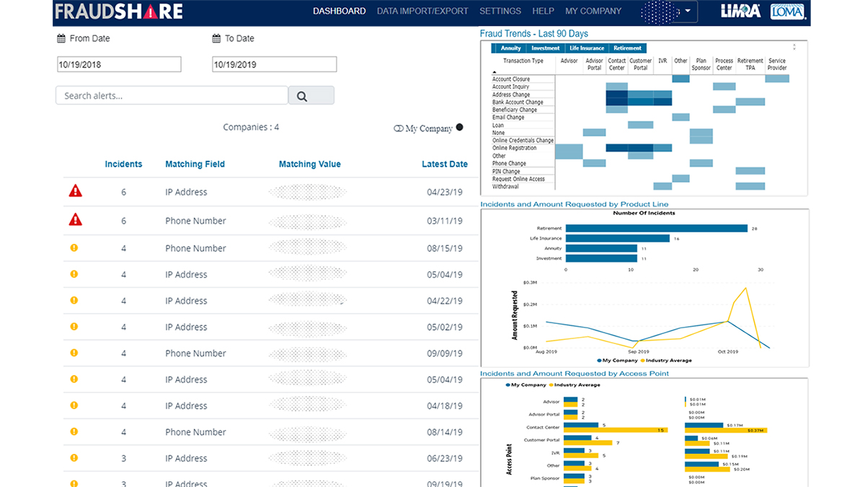Select the yellow warning icon for 04/22/19

tap(74, 300)
